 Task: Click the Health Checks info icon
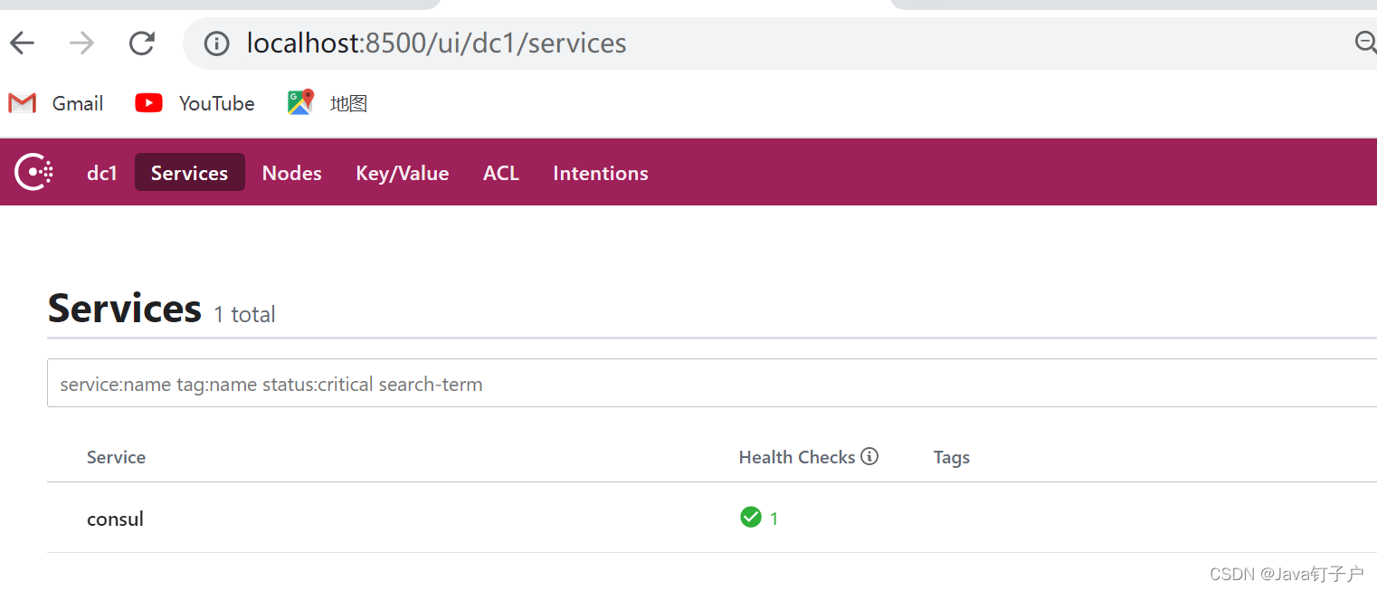tap(869, 456)
